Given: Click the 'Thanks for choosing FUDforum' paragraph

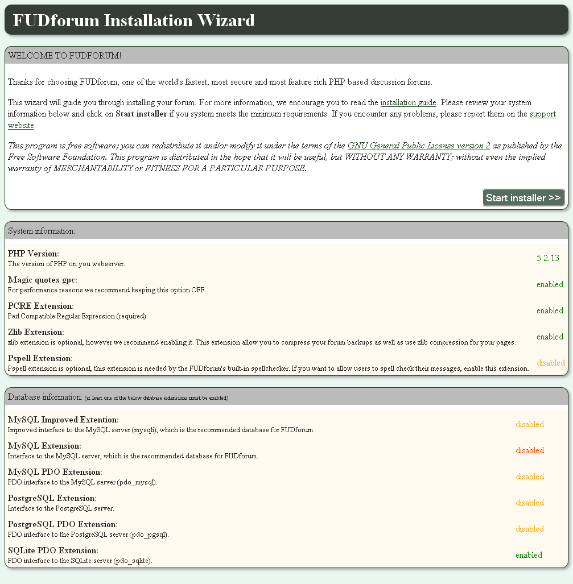Looking at the screenshot, I should click(220, 82).
